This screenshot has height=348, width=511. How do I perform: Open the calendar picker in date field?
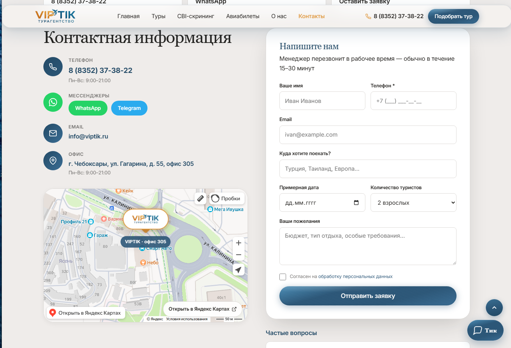(x=356, y=203)
